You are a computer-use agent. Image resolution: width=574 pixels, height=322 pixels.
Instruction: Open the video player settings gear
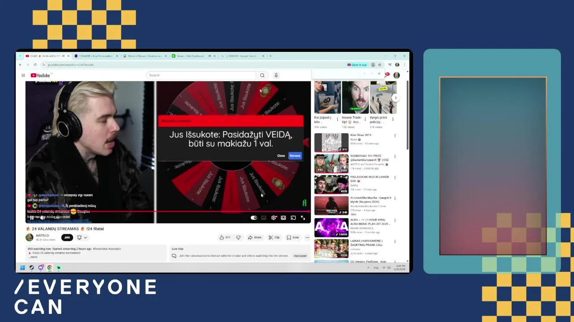[274, 218]
